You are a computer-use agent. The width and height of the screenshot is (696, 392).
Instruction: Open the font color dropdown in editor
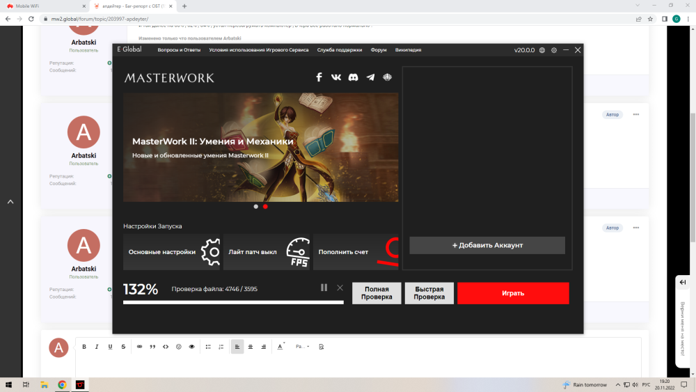(281, 346)
